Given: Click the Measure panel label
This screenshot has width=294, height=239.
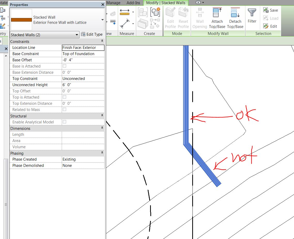Looking at the screenshot, I should pyautogui.click(x=127, y=34).
